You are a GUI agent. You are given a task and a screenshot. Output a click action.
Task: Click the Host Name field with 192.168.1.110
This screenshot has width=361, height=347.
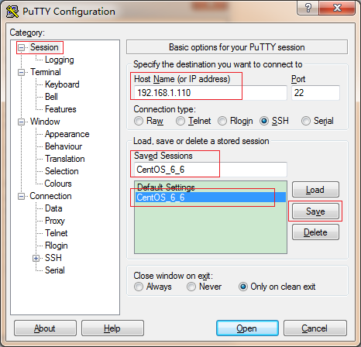(211, 93)
